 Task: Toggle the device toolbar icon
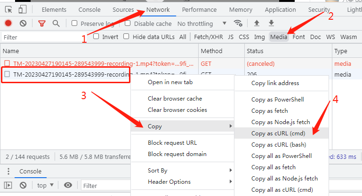click(x=23, y=9)
